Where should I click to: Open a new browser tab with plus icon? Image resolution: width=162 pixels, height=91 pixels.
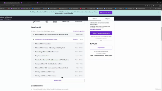(x=54, y=3)
